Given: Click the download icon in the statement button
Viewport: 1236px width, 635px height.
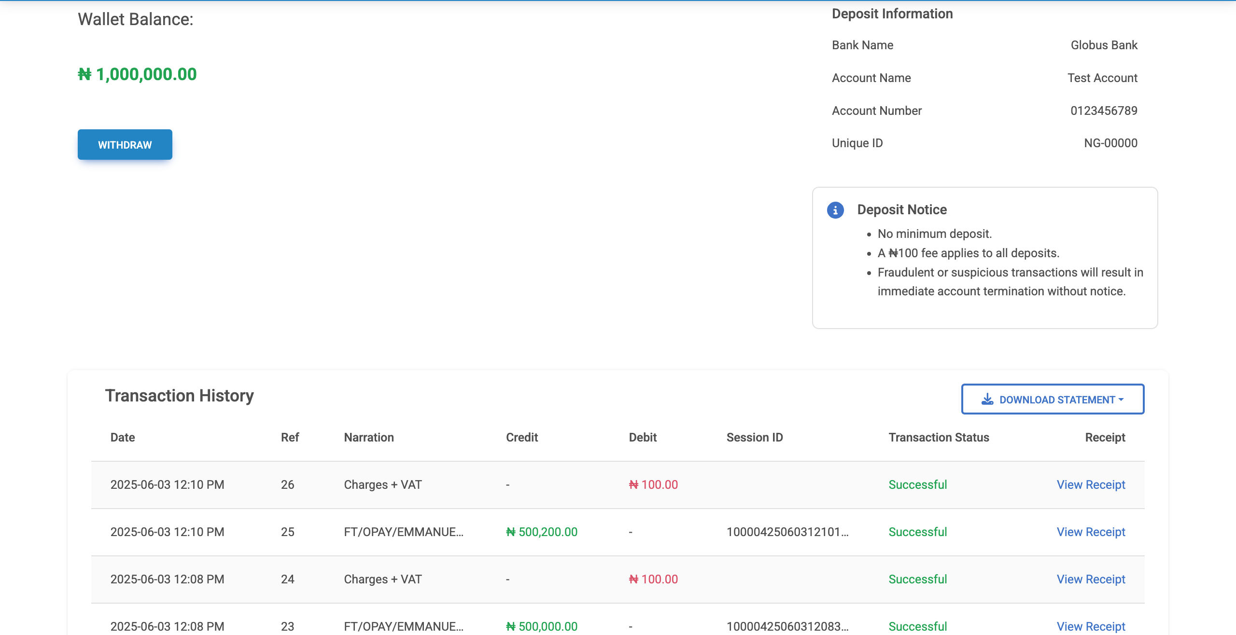Looking at the screenshot, I should coord(987,400).
